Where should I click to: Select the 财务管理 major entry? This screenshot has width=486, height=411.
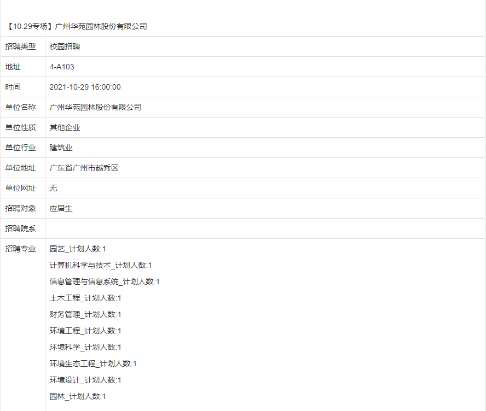click(85, 315)
